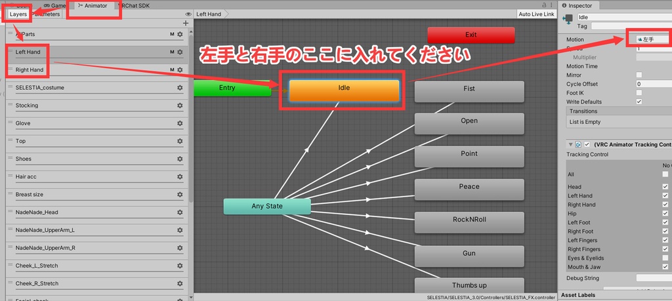Click the Idle state name field

[x=625, y=17]
